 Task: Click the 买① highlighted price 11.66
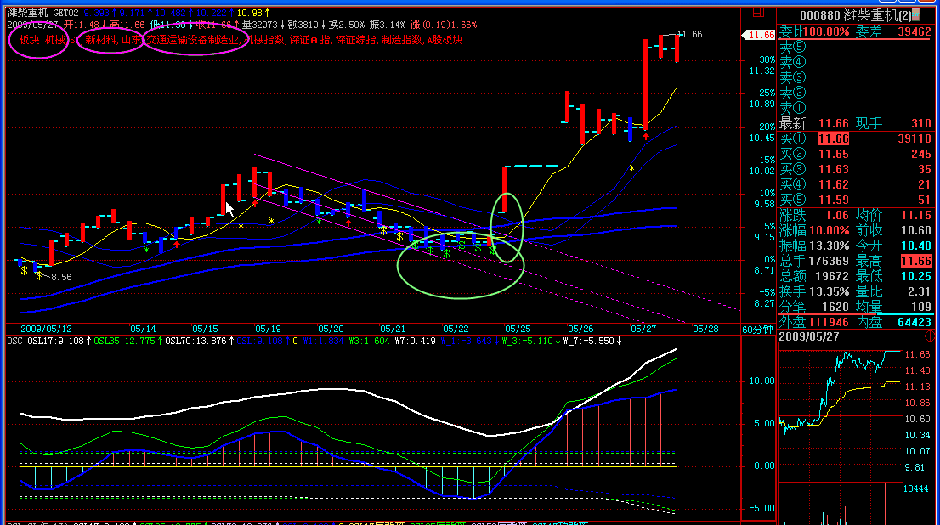pos(834,138)
